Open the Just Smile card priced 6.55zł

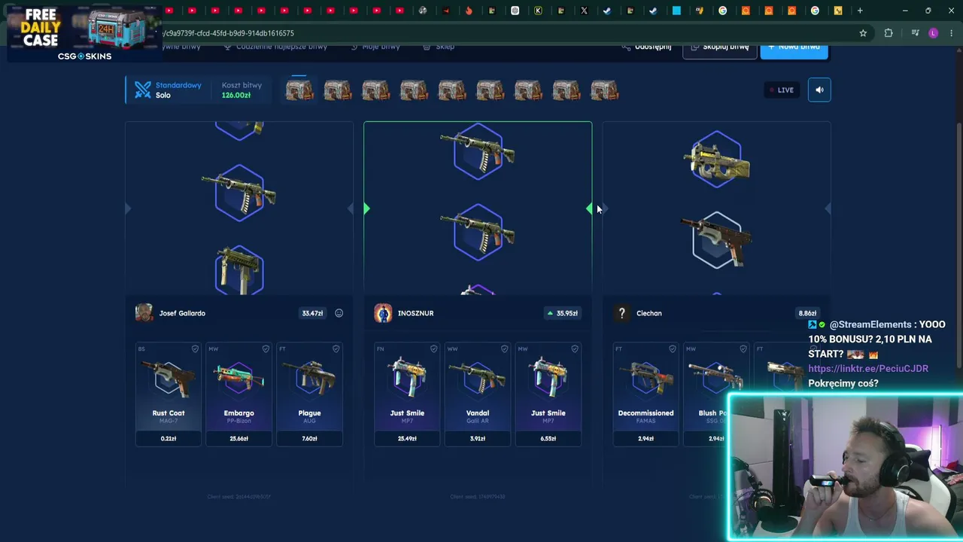click(x=548, y=394)
